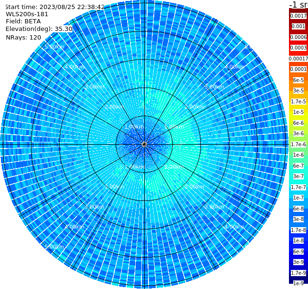The height and width of the screenshot is (289, 308).
Task: Click the NRays: 120 label
Action: click(x=23, y=37)
